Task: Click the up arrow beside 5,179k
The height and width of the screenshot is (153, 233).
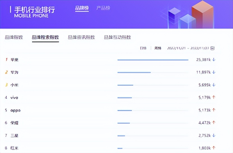Action: coord(214,97)
